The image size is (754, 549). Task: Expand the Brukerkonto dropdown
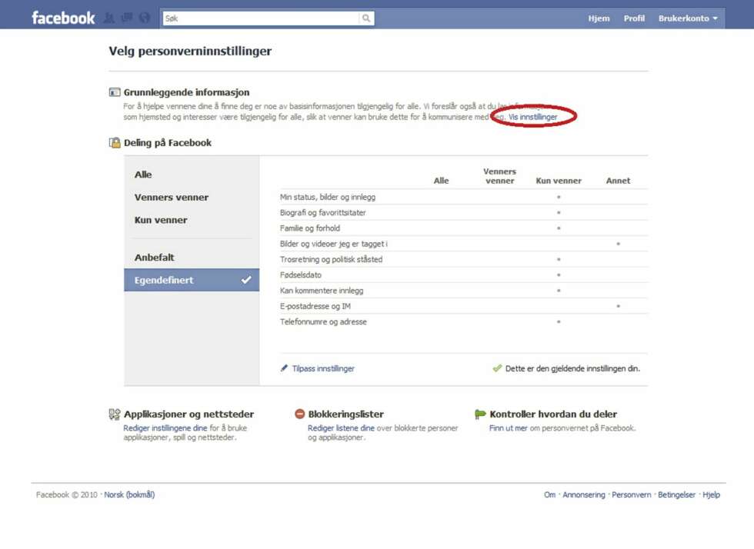pos(688,18)
